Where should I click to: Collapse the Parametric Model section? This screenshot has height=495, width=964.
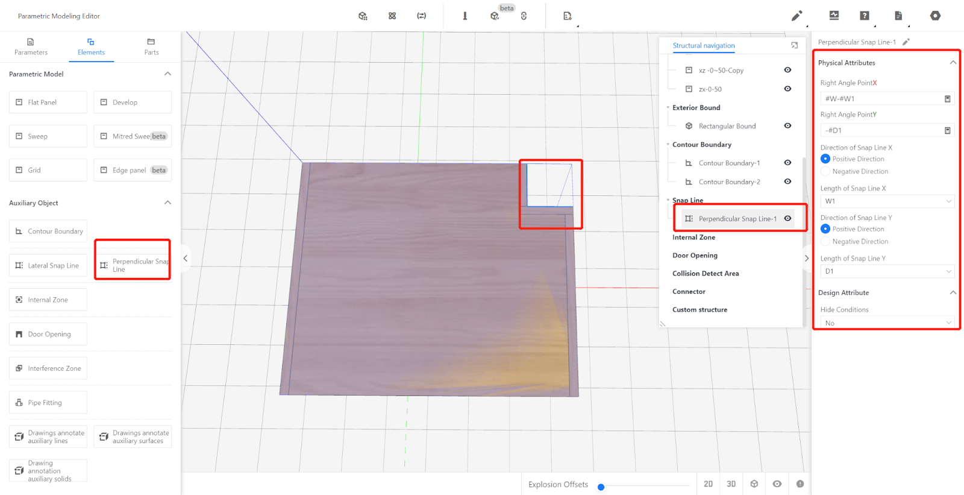[x=167, y=74]
